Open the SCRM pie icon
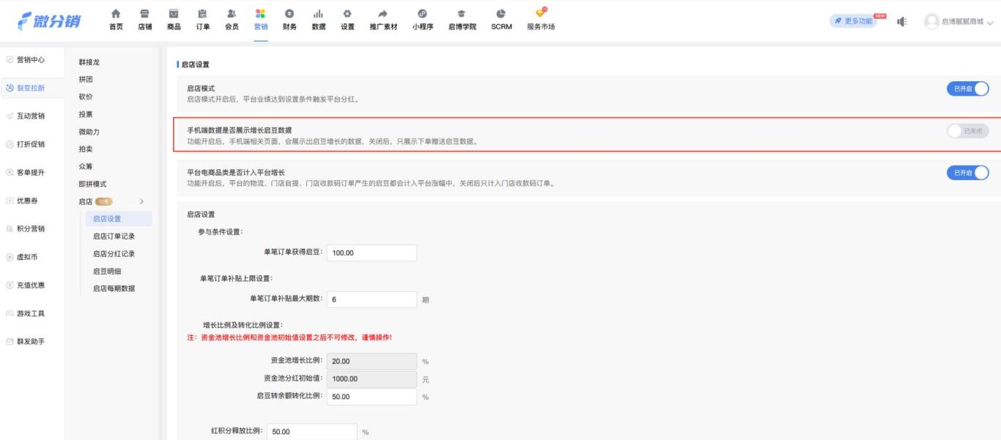Viewport: 1001px width, 440px height. (x=500, y=13)
